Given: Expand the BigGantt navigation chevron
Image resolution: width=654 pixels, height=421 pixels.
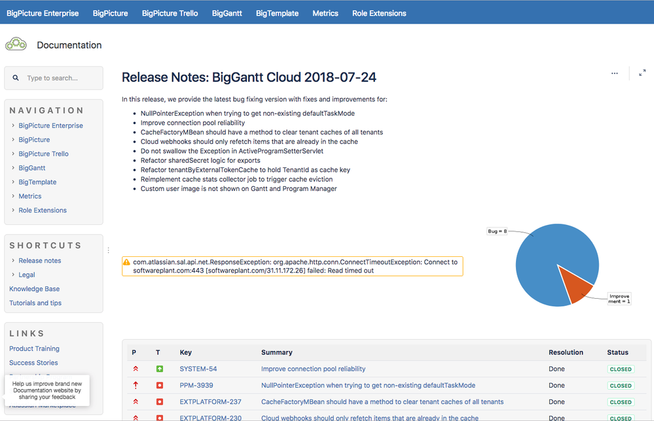Looking at the screenshot, I should pos(13,168).
